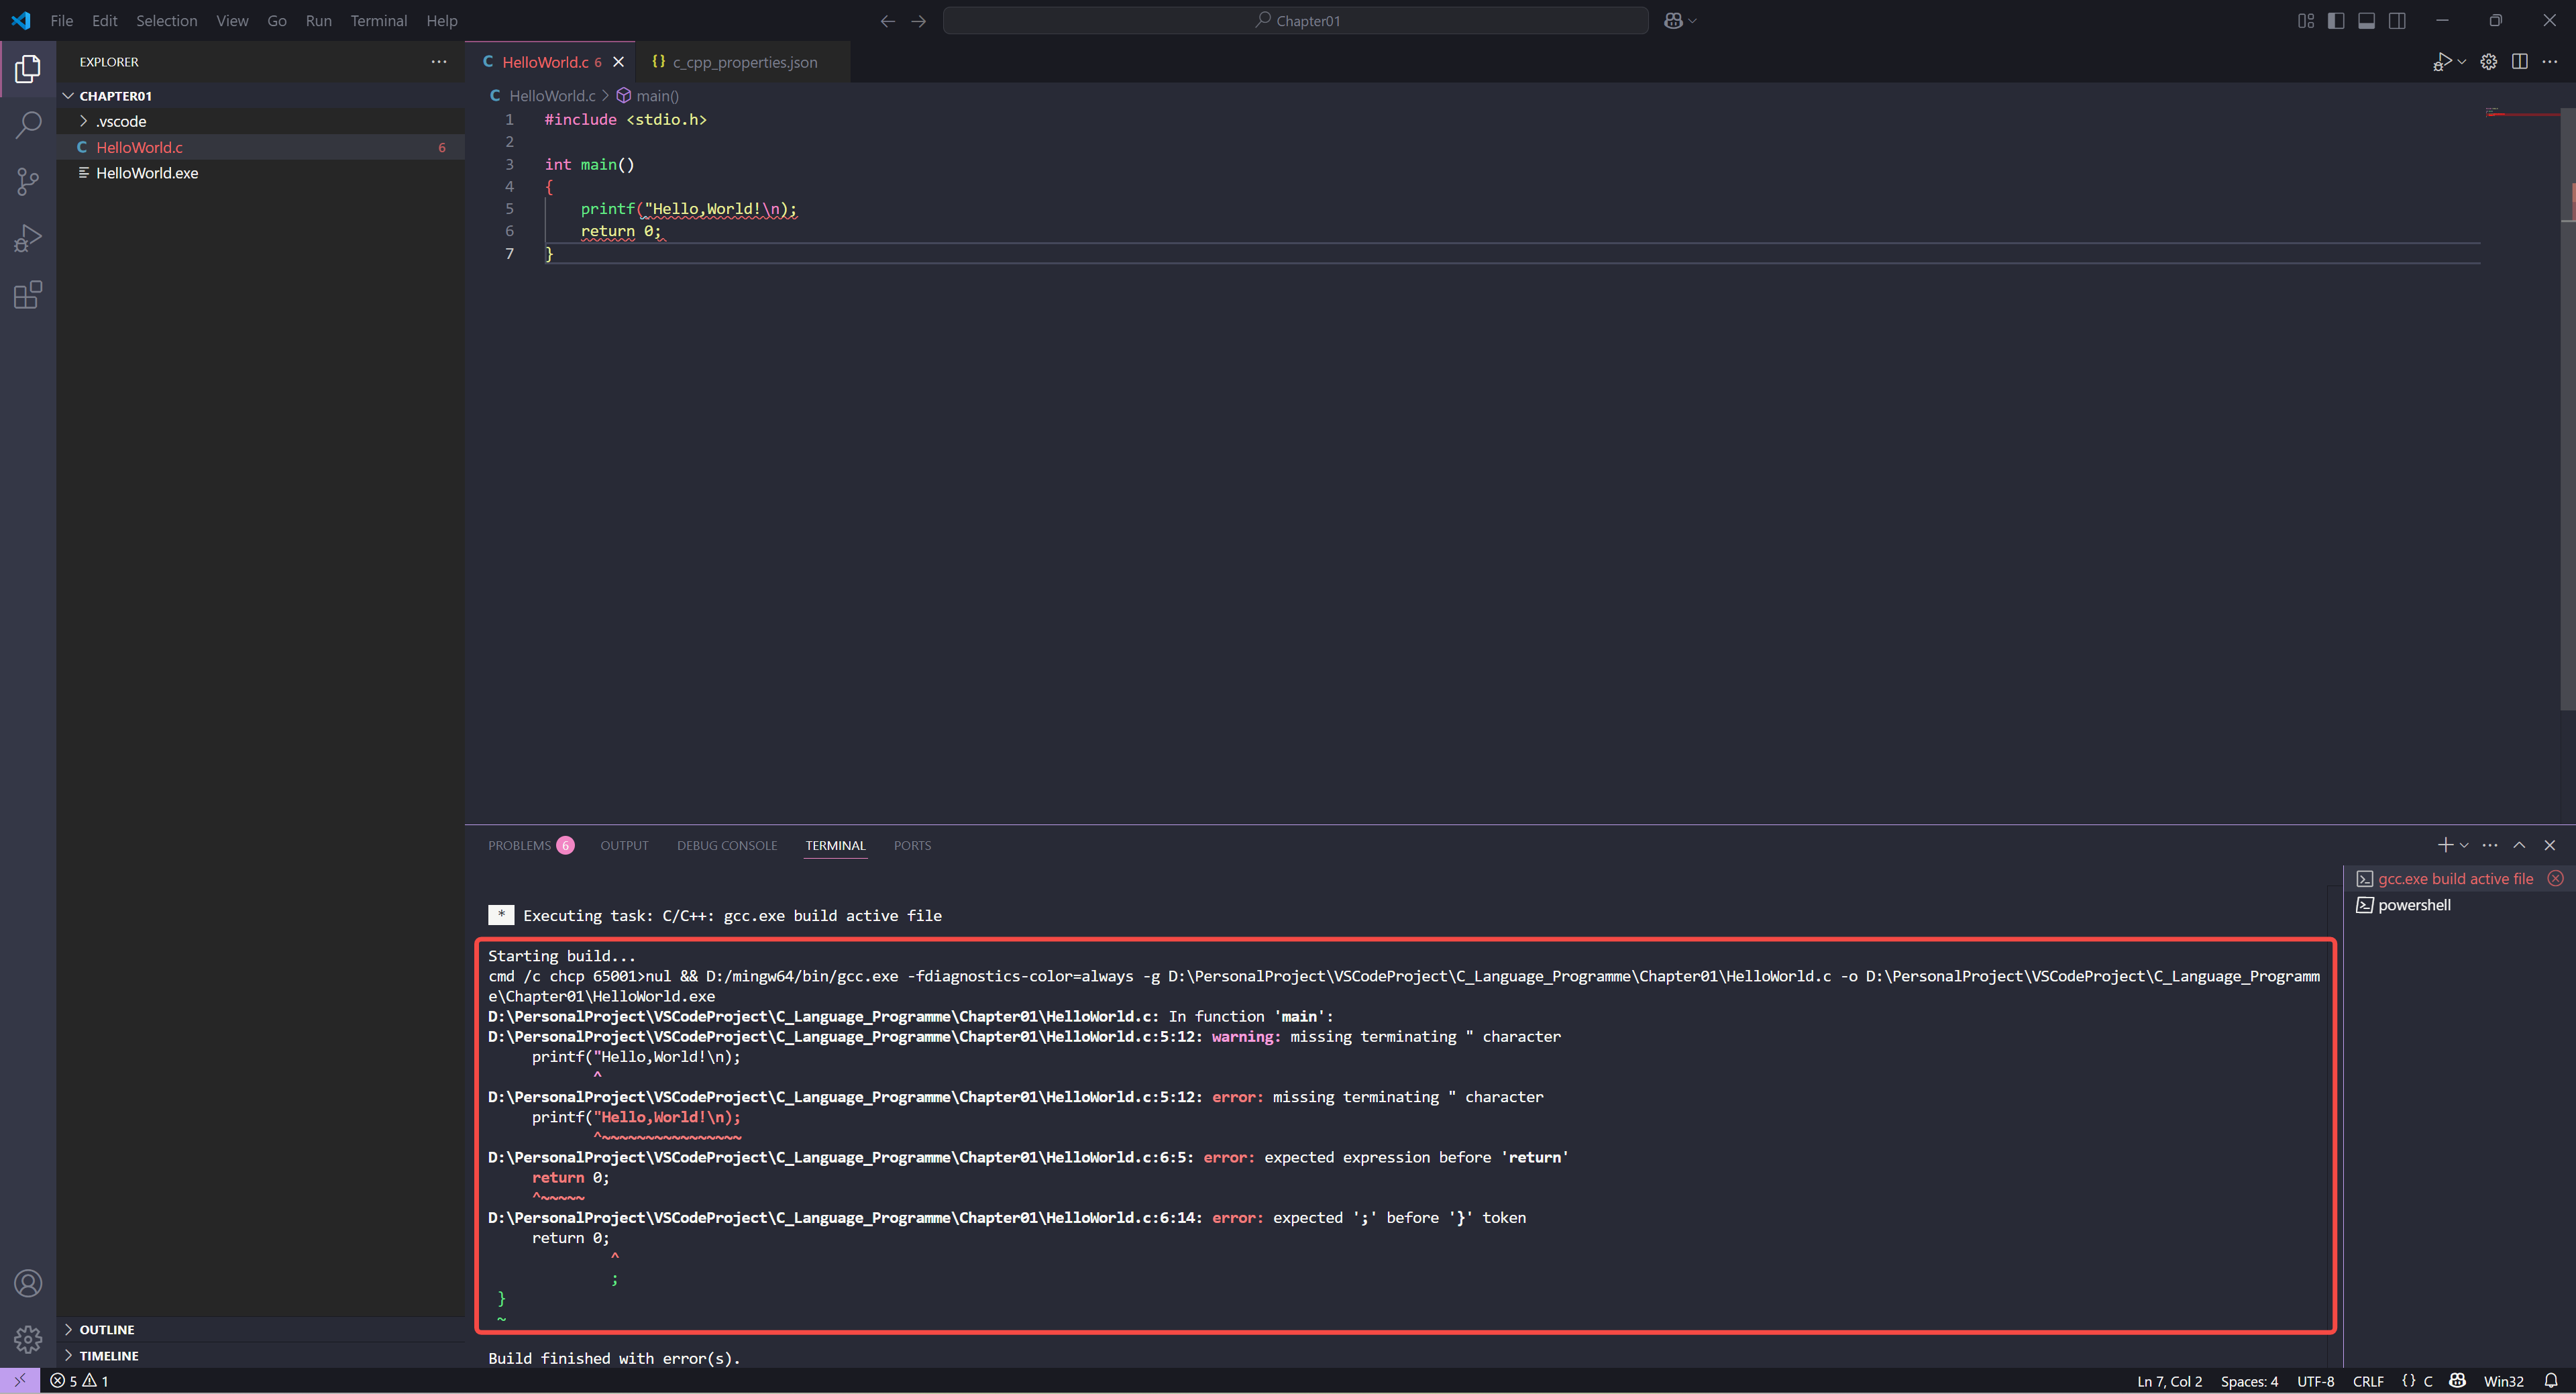Open the new terminal launch profile dropdown
Viewport: 2576px width, 1394px height.
coord(2464,846)
